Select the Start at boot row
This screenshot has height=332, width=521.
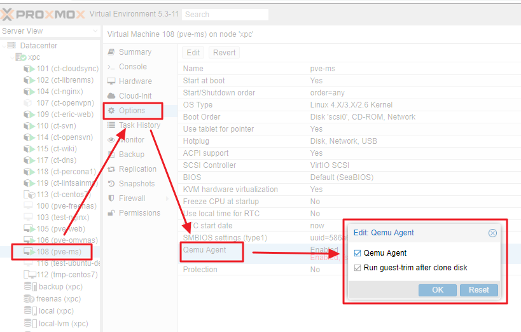(349, 81)
